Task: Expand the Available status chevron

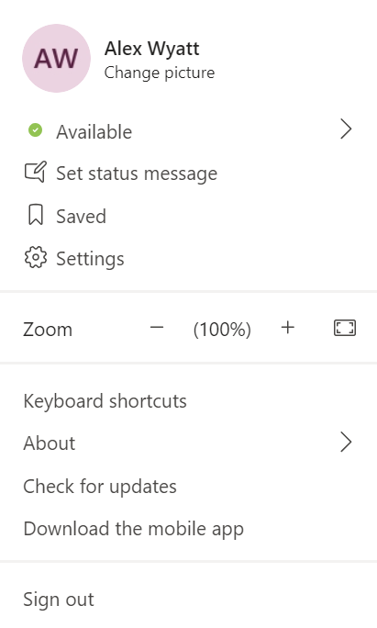Action: coord(346,129)
